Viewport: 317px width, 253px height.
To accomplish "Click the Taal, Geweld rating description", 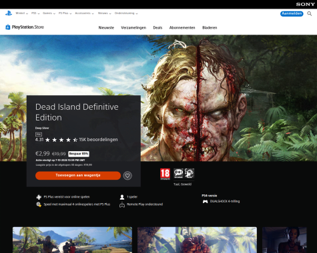I will [x=182, y=184].
